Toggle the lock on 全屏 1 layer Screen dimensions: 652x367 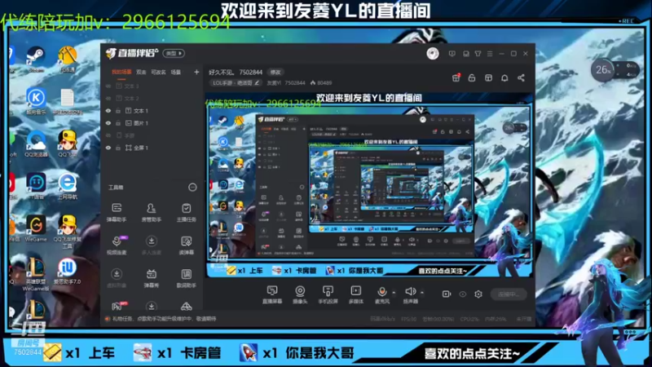[118, 148]
